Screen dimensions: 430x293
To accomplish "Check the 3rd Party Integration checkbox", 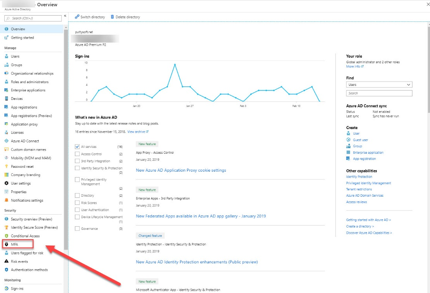I will (x=77, y=161).
